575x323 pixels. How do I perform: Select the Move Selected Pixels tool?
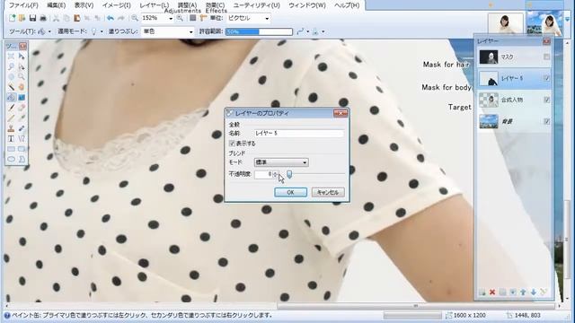click(22, 57)
